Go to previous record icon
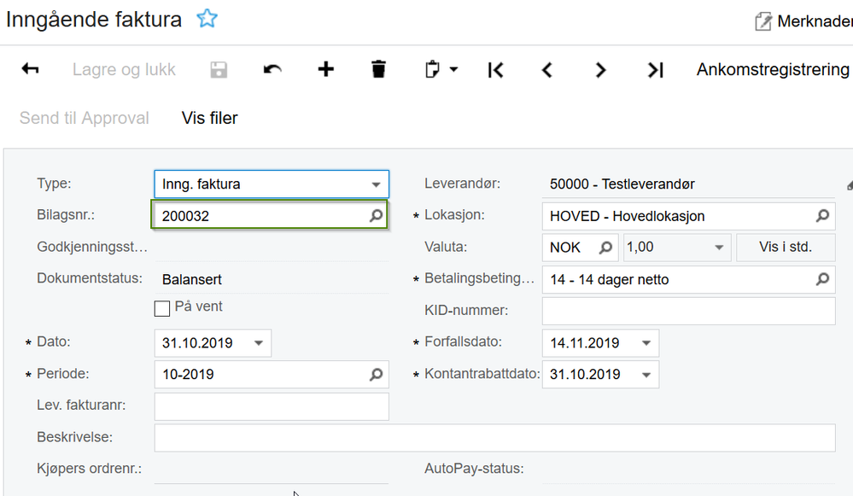Image resolution: width=853 pixels, height=496 pixels. 547,70
